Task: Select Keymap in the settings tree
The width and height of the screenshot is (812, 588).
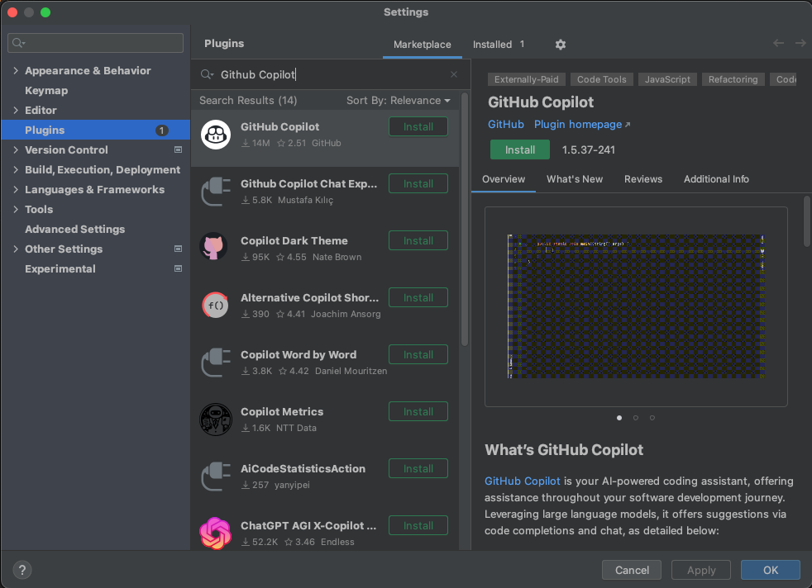Action: 46,91
